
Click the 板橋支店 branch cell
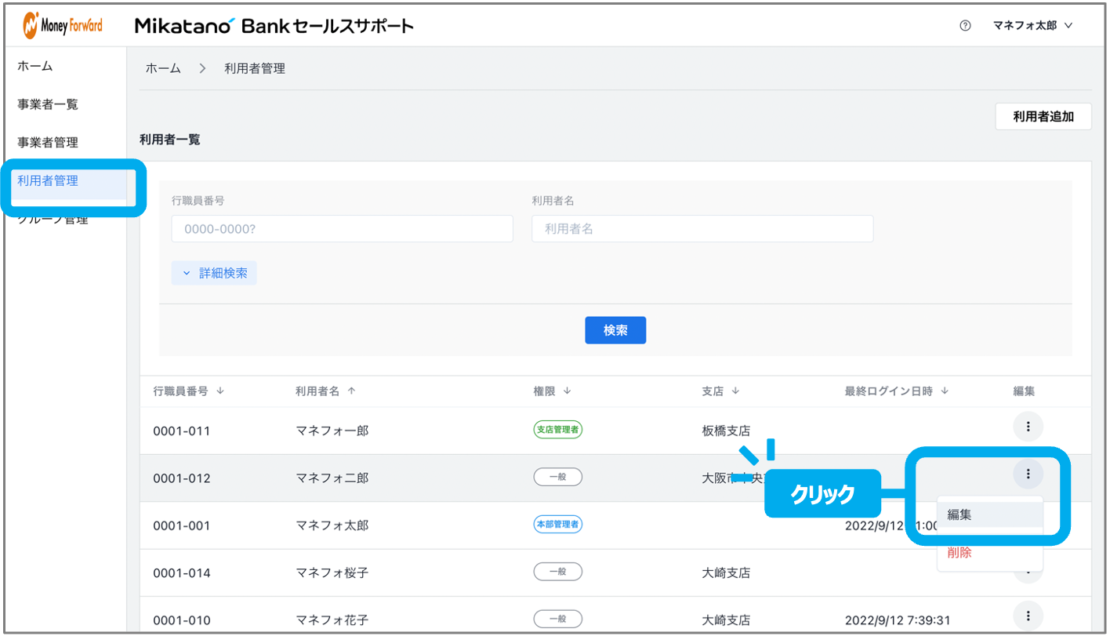pyautogui.click(x=726, y=431)
